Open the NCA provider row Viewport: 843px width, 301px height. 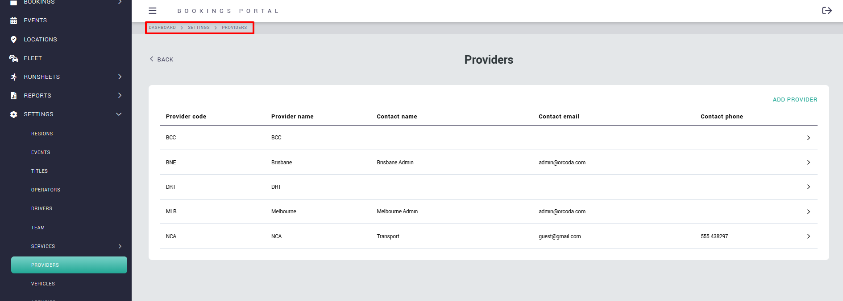tap(488, 236)
